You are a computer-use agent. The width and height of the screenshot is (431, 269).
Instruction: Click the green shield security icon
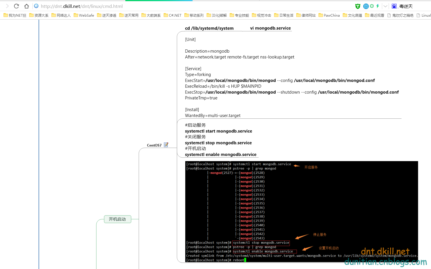pyautogui.click(x=358, y=6)
